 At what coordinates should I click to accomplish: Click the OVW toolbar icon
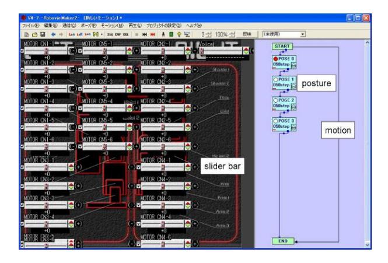118,34
